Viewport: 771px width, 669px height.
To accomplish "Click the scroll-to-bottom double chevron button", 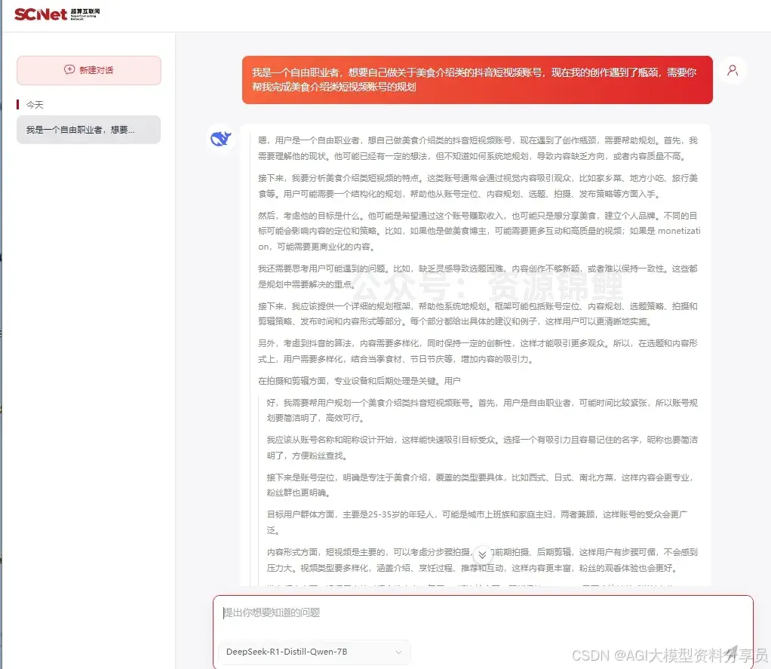I will click(x=482, y=555).
